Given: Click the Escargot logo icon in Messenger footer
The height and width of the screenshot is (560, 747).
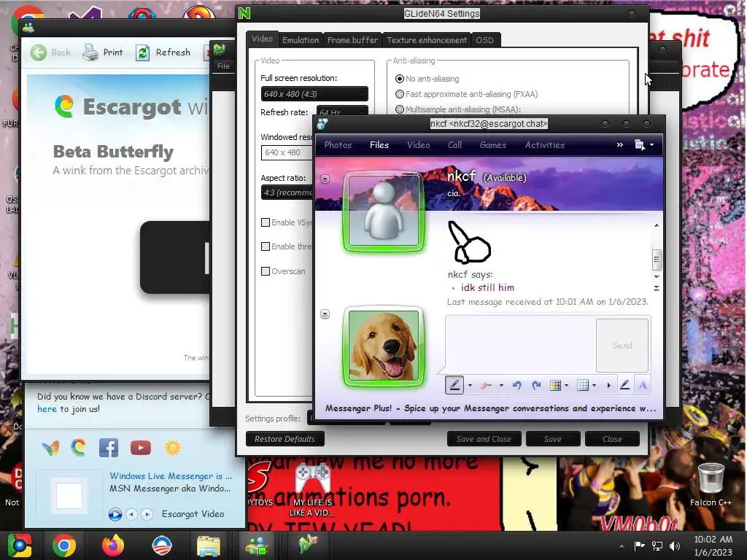Looking at the screenshot, I should pyautogui.click(x=79, y=448).
